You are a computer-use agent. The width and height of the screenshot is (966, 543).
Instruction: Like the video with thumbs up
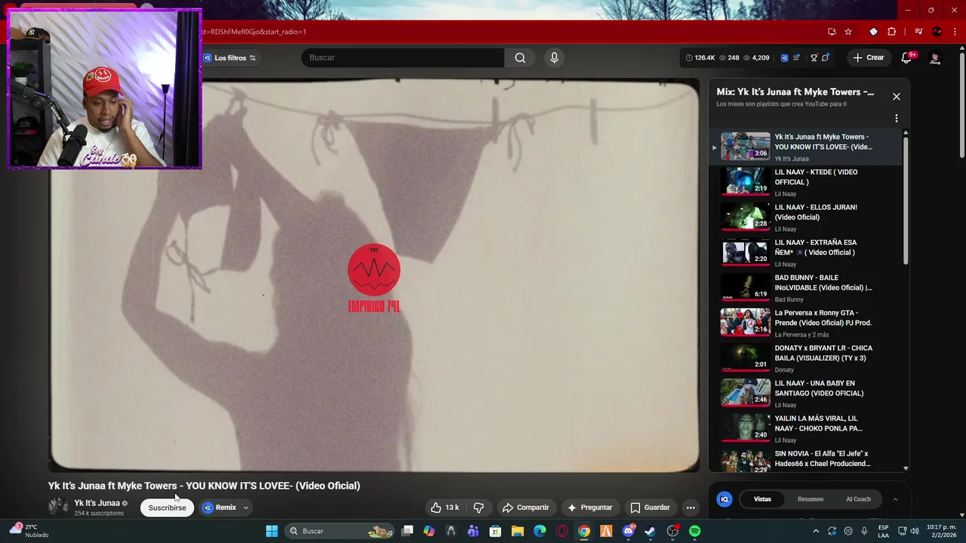(445, 508)
